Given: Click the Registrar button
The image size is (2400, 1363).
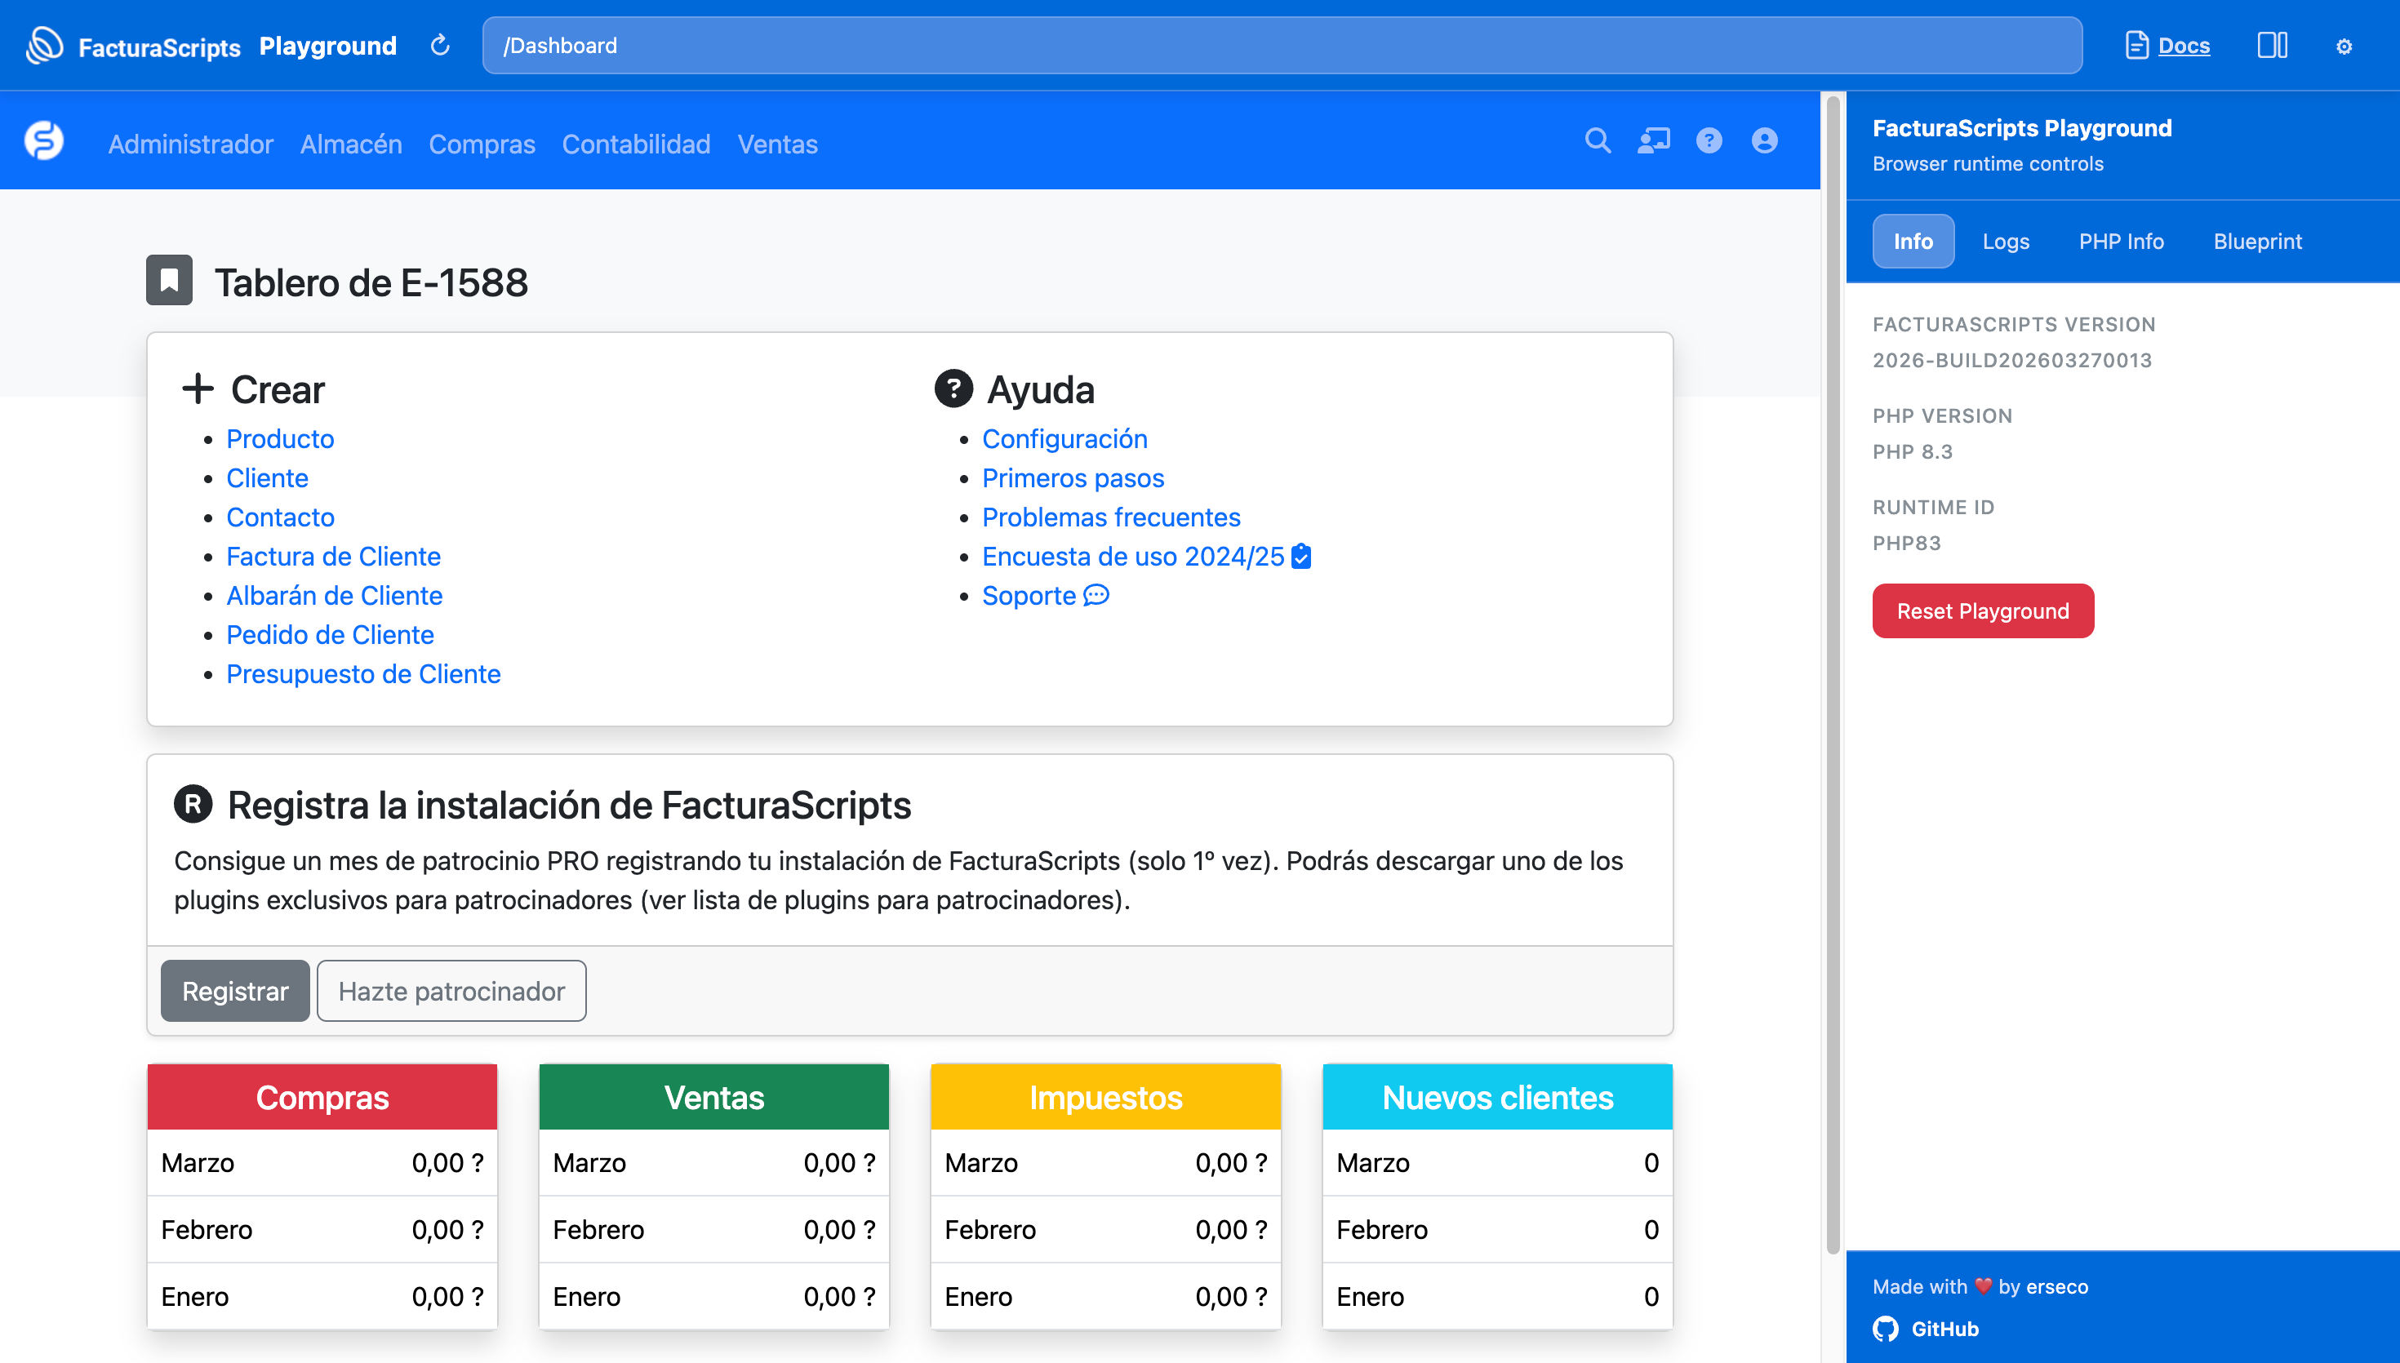Looking at the screenshot, I should coord(235,991).
